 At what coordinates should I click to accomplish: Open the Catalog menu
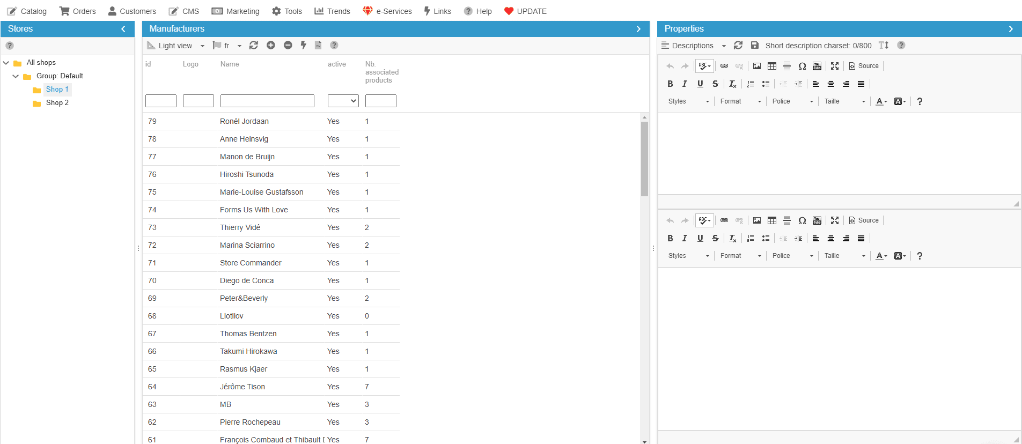[x=27, y=11]
